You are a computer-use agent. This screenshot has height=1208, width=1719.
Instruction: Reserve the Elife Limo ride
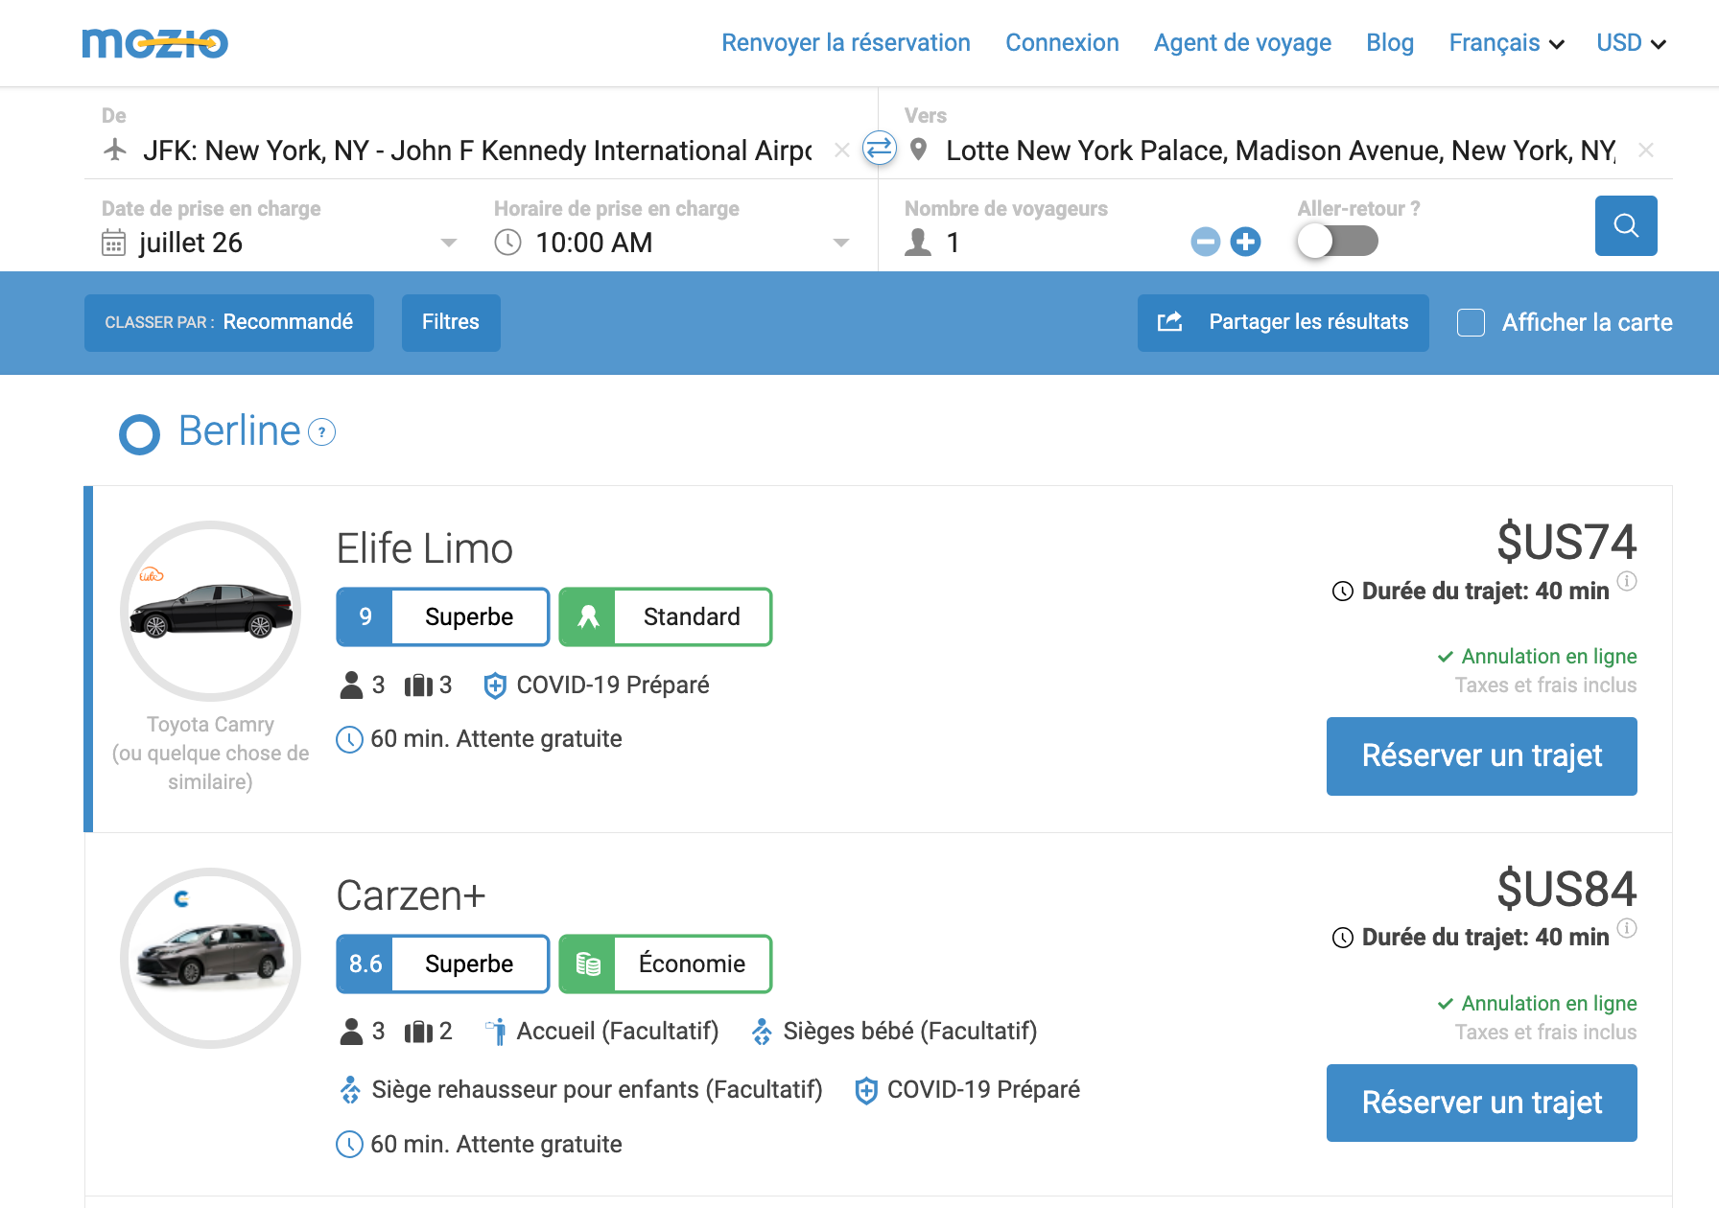tap(1481, 756)
